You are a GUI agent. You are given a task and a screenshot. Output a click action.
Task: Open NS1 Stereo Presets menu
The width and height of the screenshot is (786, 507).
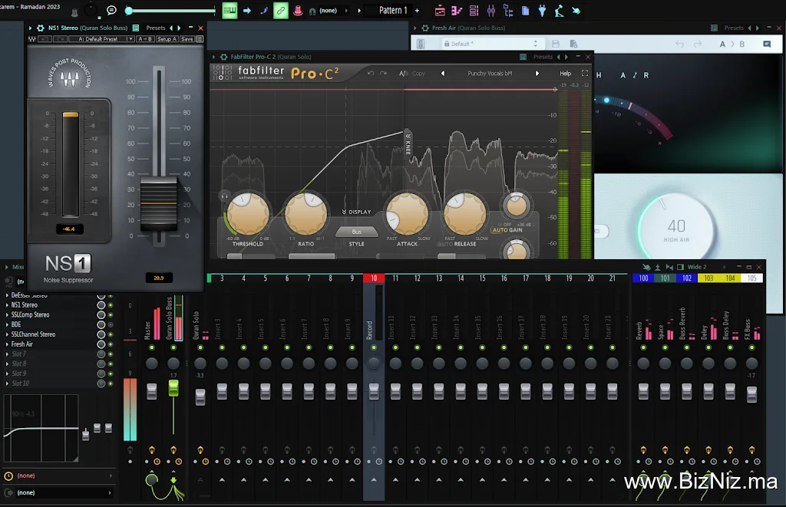point(155,28)
